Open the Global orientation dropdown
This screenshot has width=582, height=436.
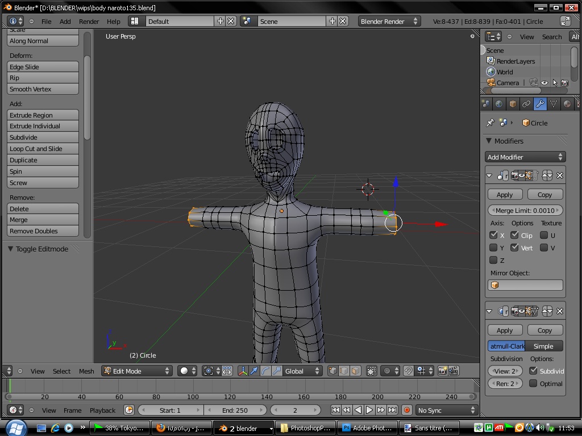[302, 371]
